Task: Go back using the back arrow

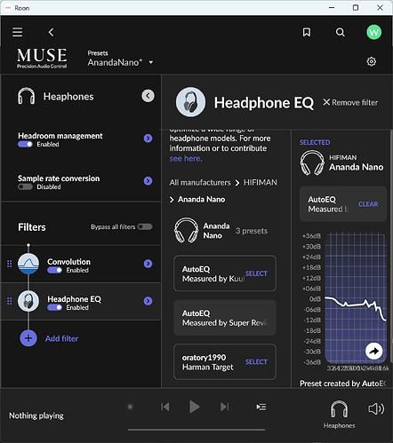Action: [52, 32]
